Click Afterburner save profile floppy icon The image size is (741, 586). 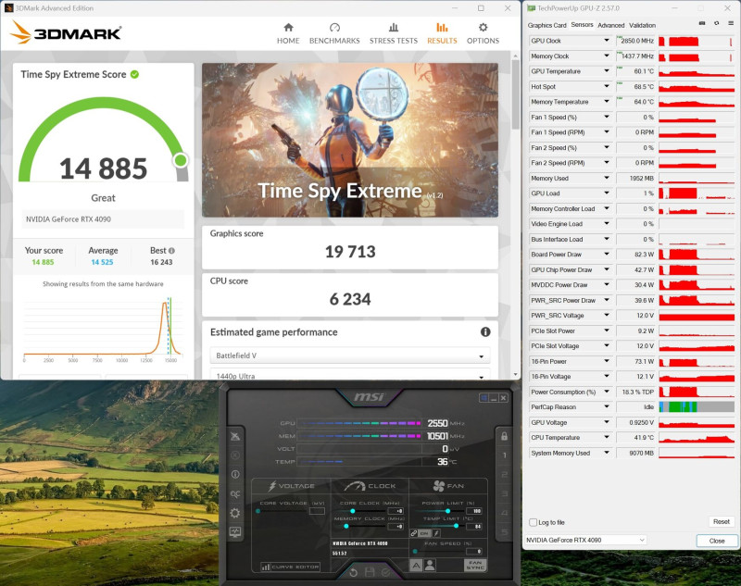[370, 572]
